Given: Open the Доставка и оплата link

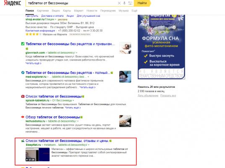Looking at the screenshot, I should click(52, 16).
